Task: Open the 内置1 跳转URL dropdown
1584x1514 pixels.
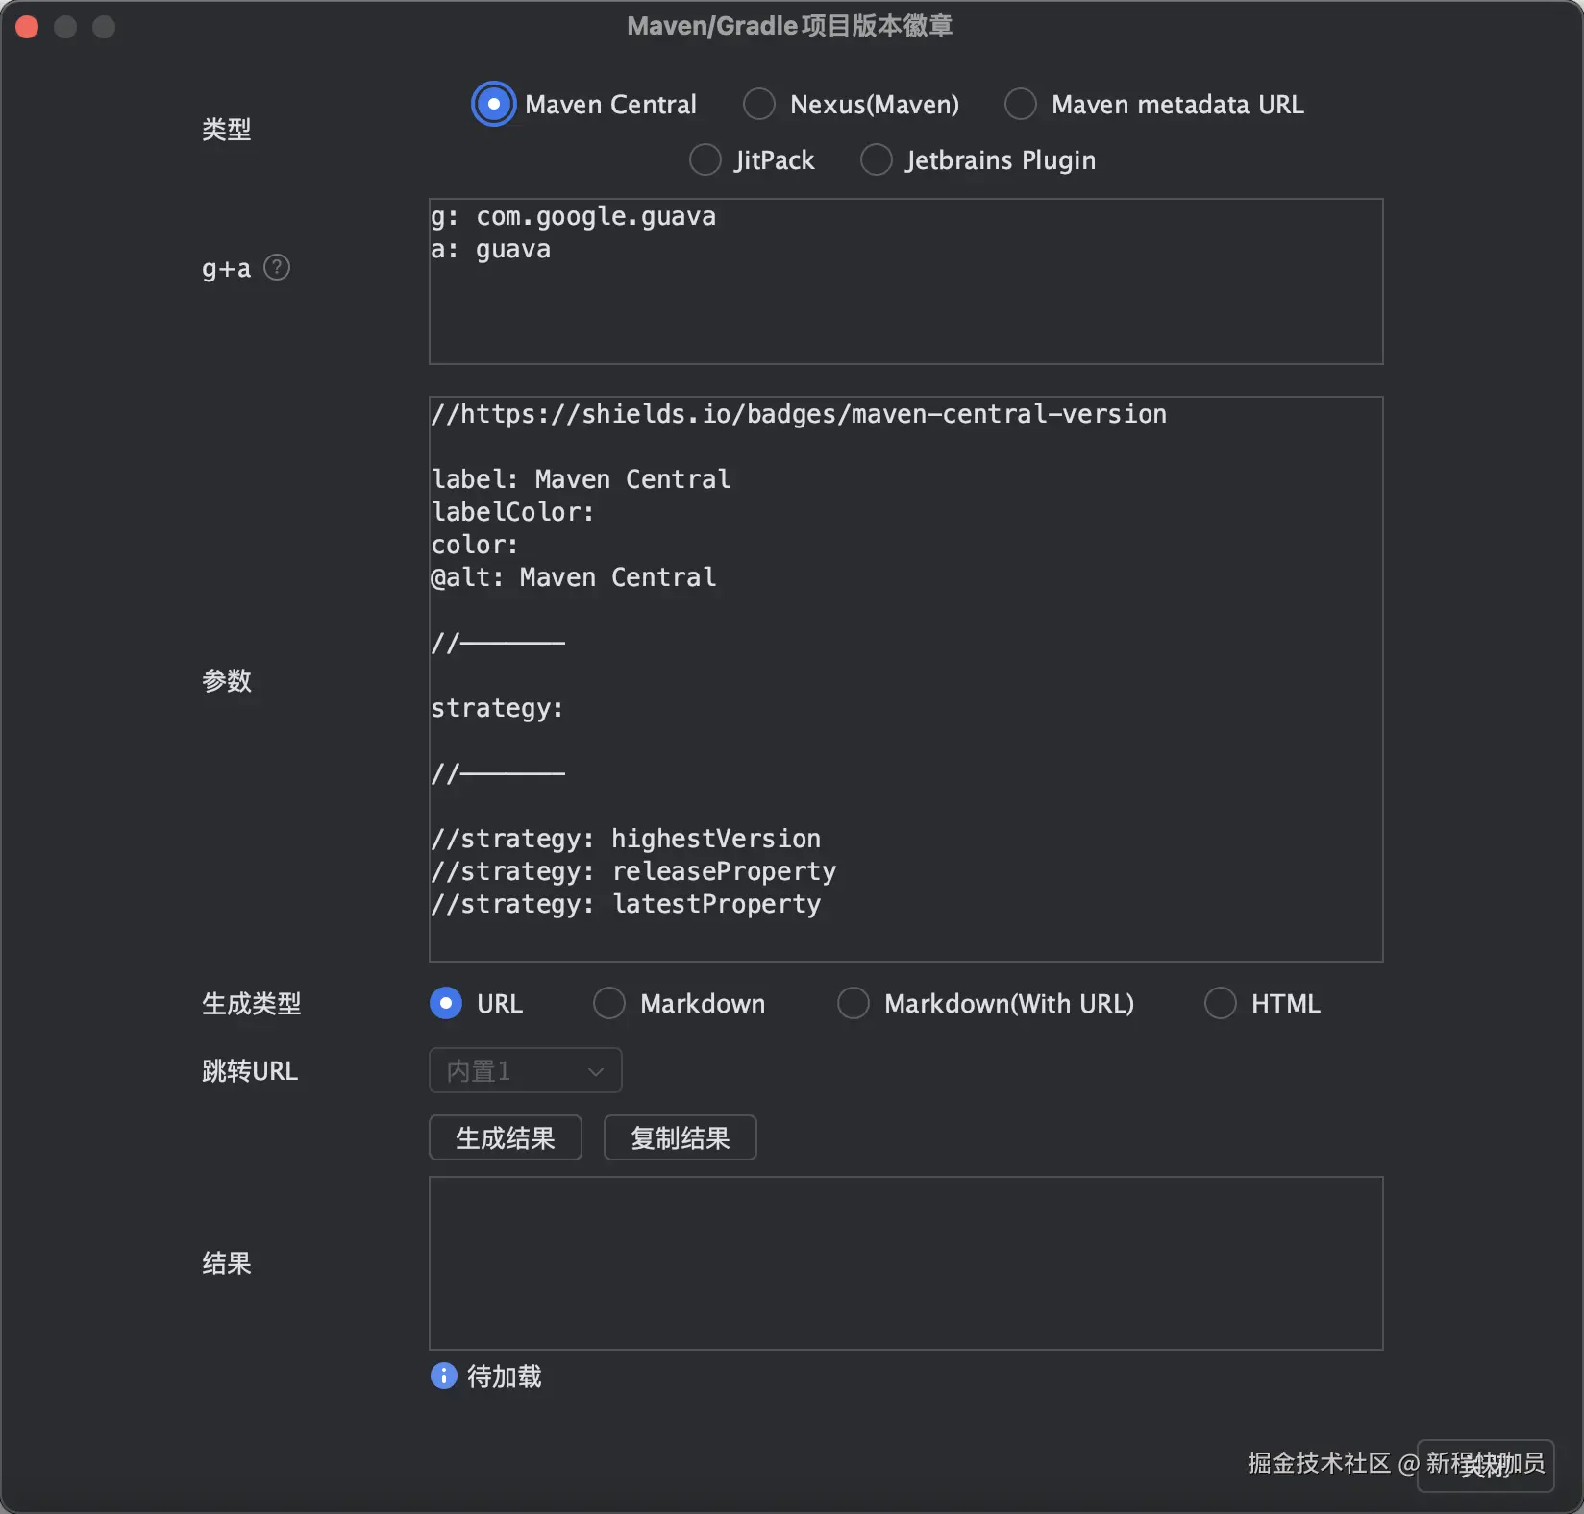Action: tap(525, 1070)
